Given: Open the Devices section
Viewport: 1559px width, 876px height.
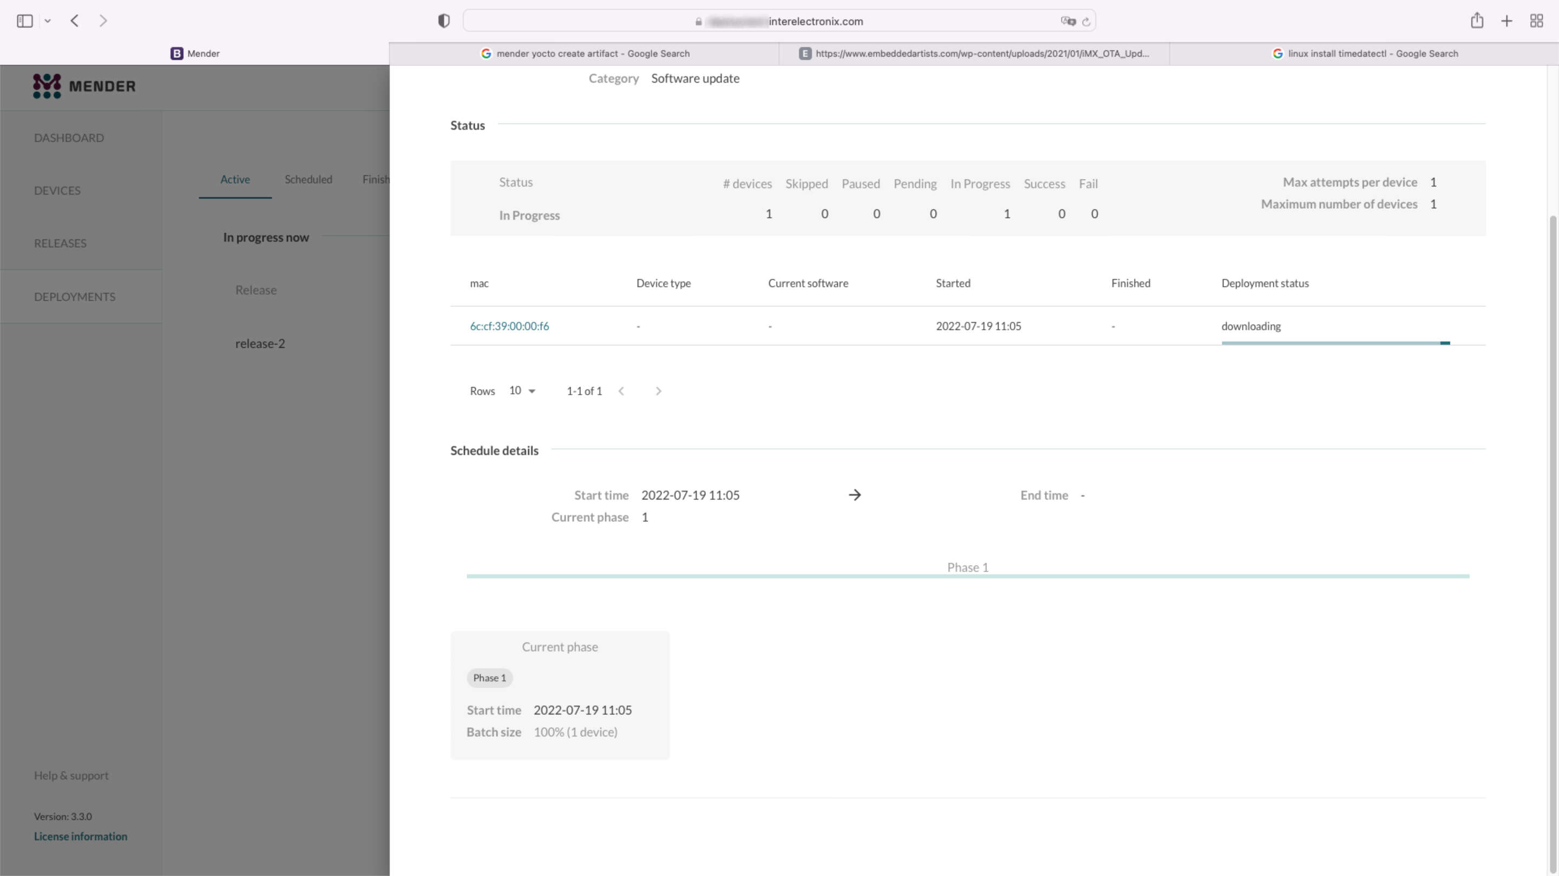Looking at the screenshot, I should (x=58, y=190).
